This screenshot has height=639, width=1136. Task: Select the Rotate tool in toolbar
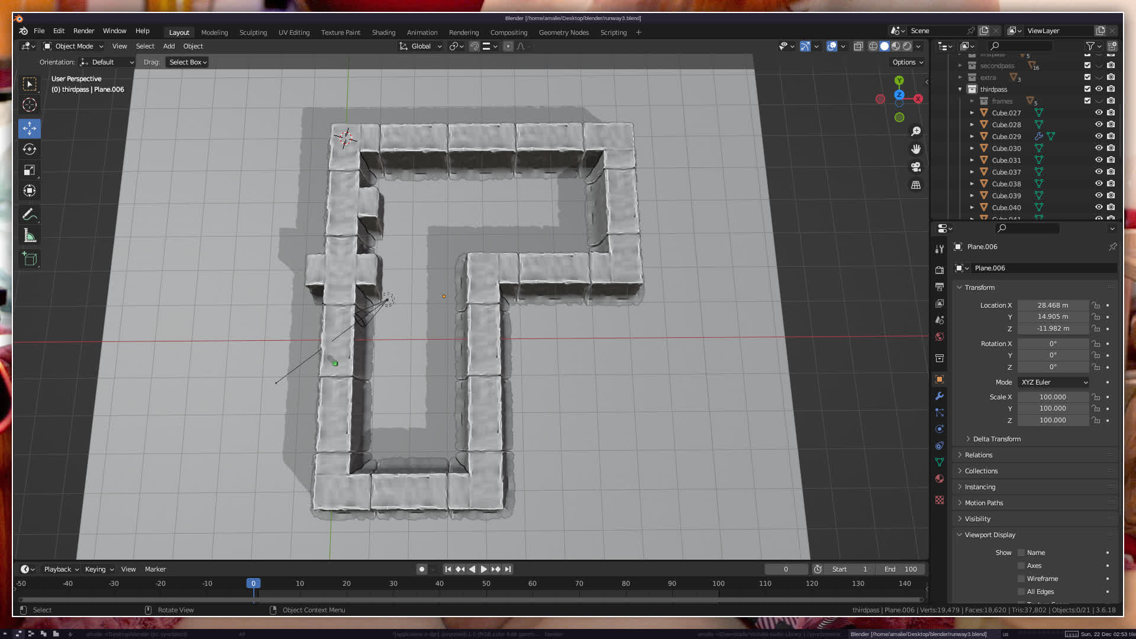pos(30,149)
